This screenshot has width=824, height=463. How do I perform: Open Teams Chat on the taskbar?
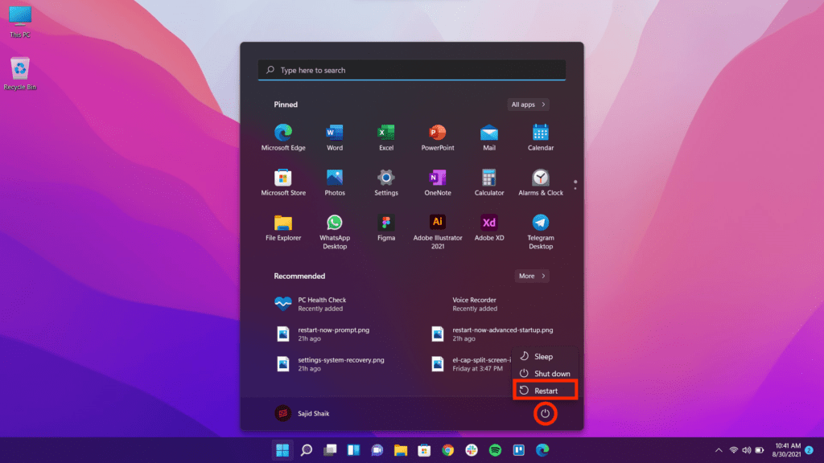(377, 450)
